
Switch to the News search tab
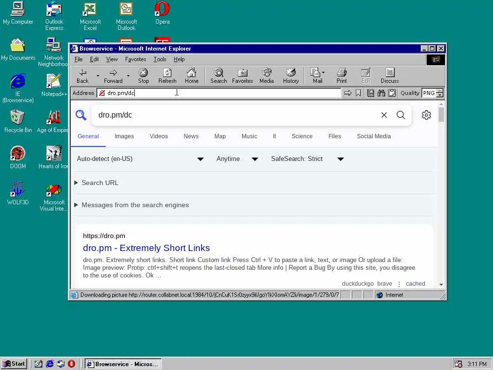[x=191, y=136]
